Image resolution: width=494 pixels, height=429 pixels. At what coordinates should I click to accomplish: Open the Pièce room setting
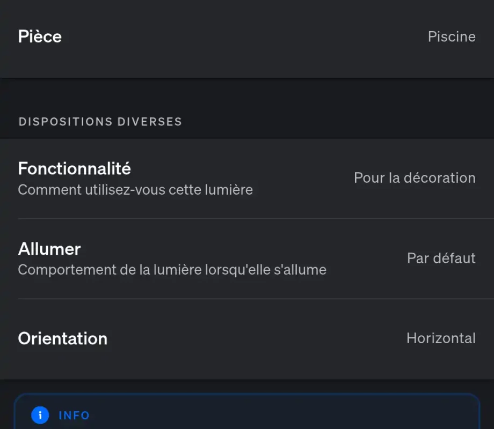40,36
